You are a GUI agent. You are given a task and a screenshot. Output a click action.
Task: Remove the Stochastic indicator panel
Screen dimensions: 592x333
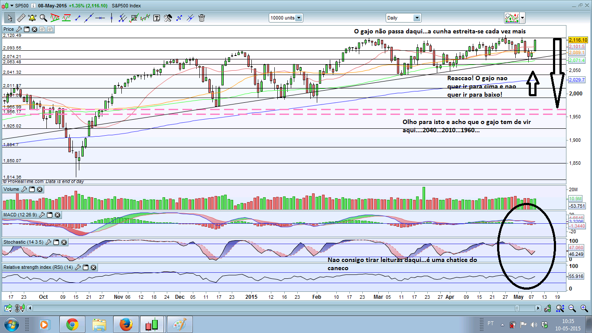pyautogui.click(x=65, y=242)
